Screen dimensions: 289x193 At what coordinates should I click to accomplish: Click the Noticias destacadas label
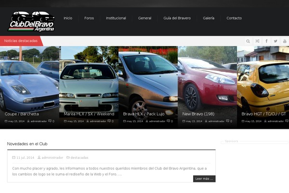point(21,41)
